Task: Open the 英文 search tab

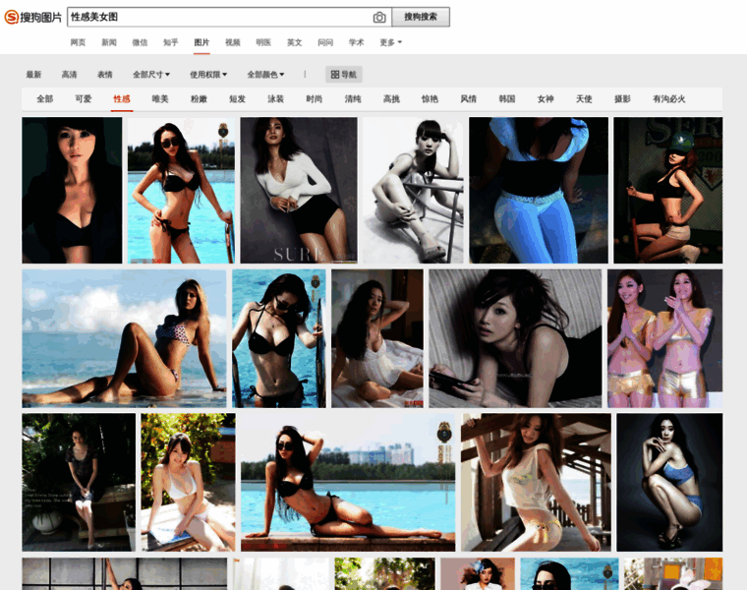Action: pyautogui.click(x=295, y=42)
